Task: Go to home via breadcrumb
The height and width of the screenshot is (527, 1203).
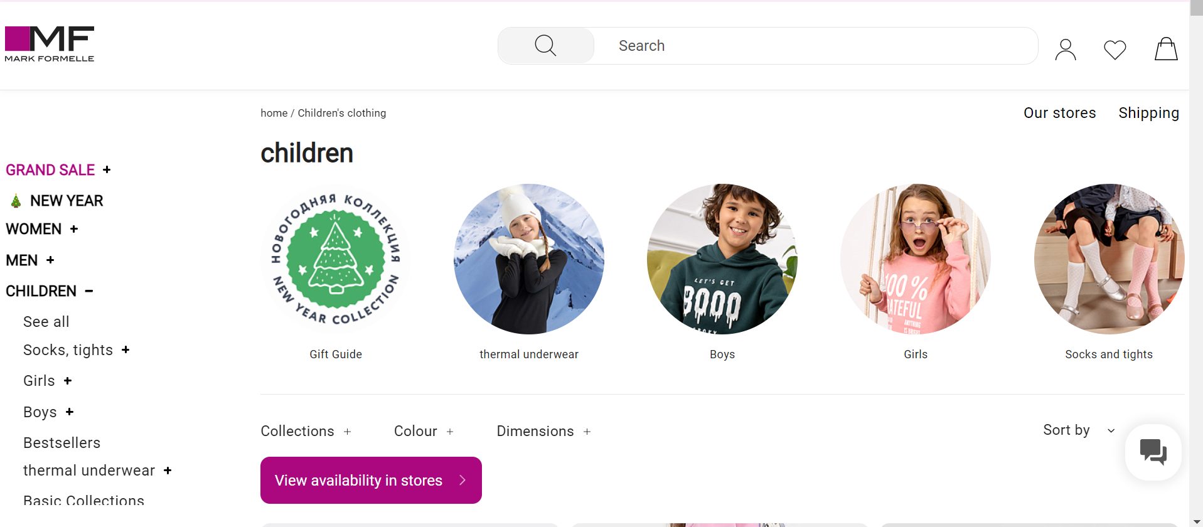Action: pyautogui.click(x=274, y=113)
